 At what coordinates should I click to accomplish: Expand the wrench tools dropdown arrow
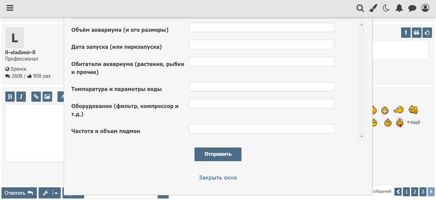[57, 193]
